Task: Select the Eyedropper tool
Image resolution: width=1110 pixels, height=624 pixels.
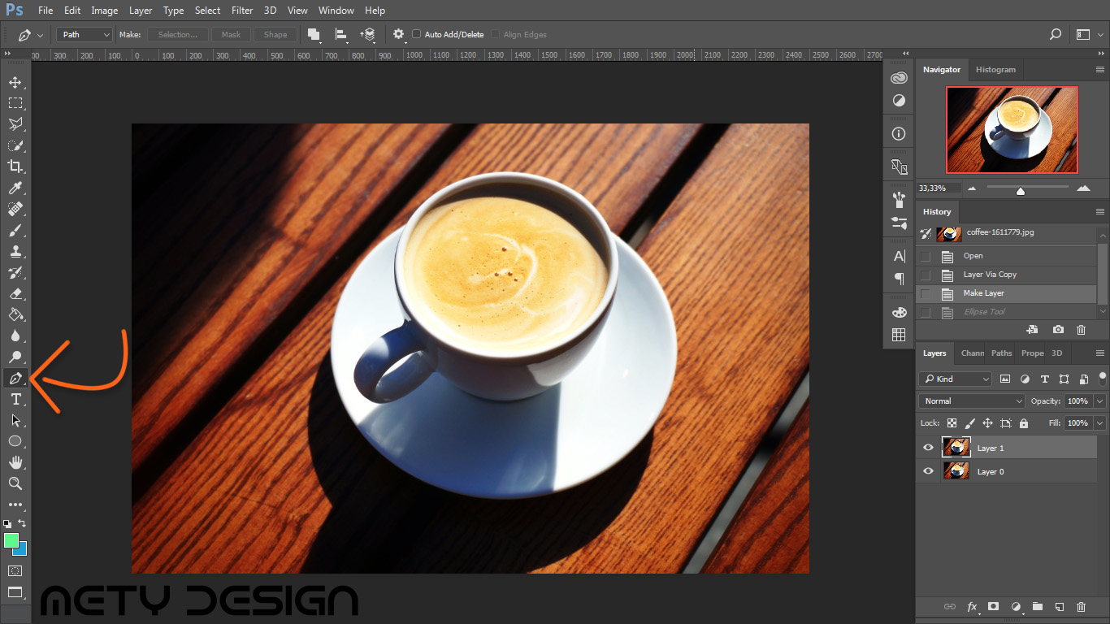Action: 15,188
